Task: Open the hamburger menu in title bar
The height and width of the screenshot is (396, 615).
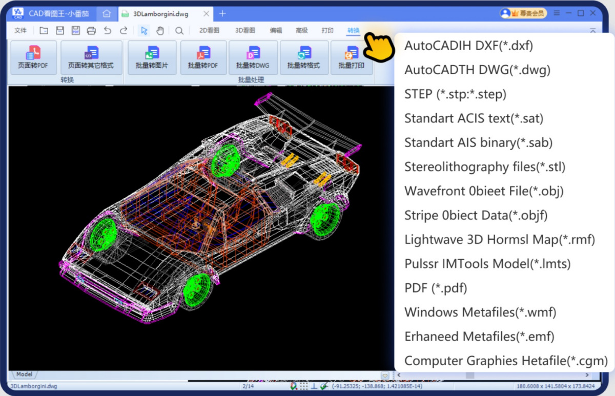Action: [x=557, y=13]
